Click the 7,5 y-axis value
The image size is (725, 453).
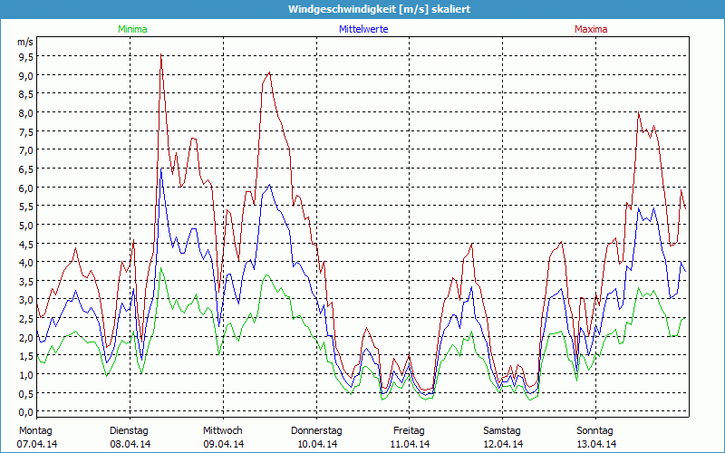coord(25,131)
